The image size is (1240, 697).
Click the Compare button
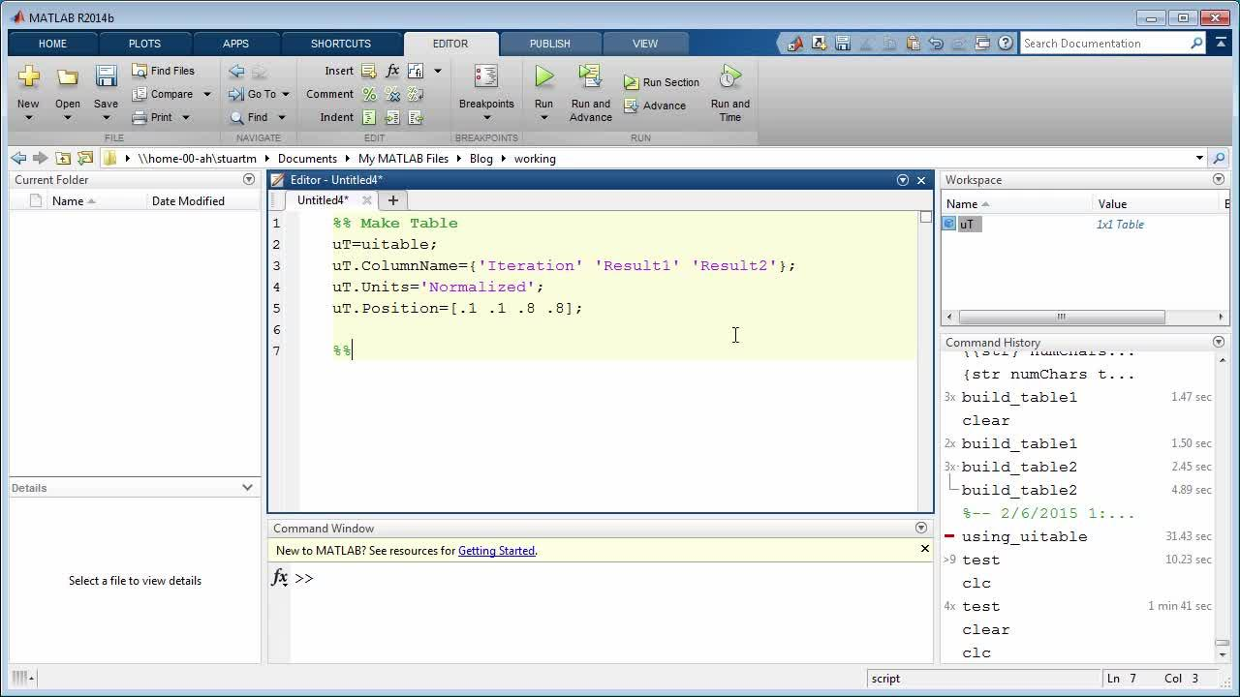(x=163, y=94)
